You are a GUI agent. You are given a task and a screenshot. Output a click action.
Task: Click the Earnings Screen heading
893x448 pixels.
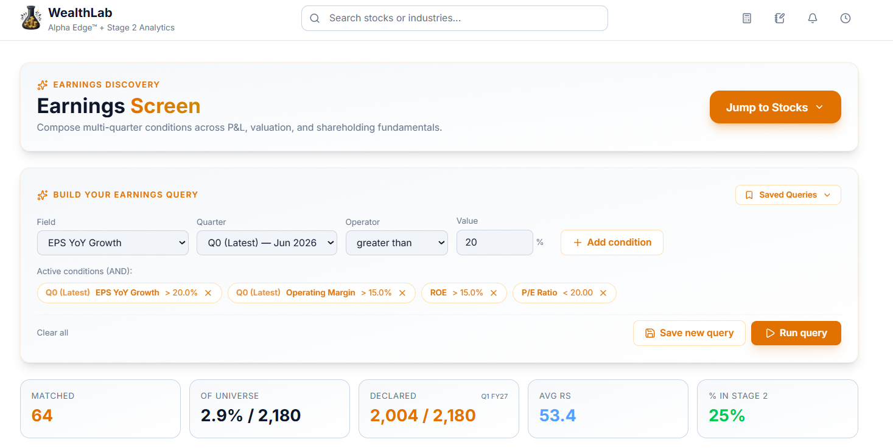coord(119,106)
